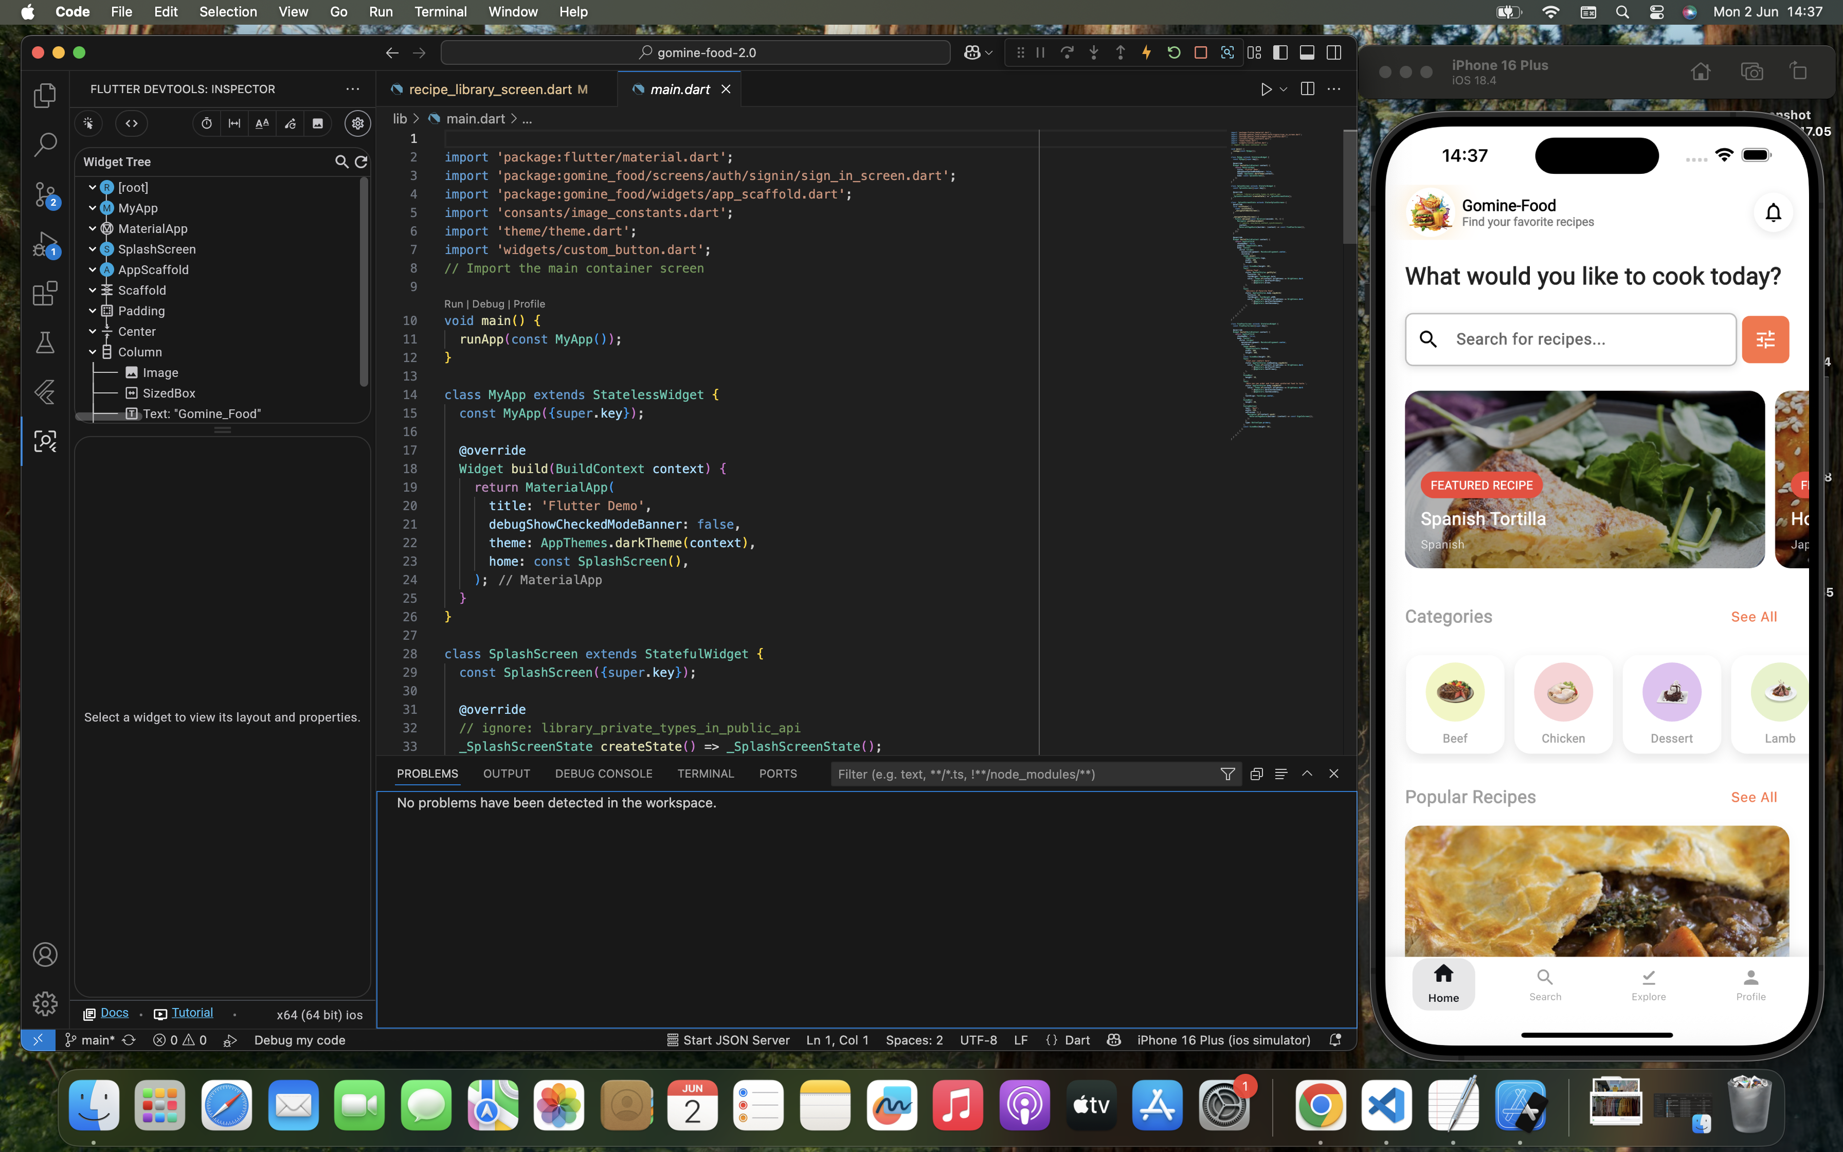Stop the debug session
Viewport: 1843px width, 1152px height.
(1200, 52)
